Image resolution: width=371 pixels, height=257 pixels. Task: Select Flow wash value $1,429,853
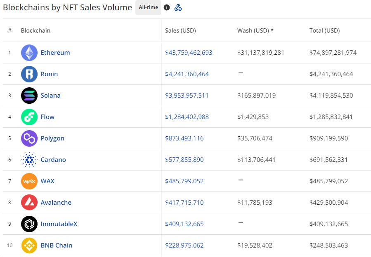(253, 117)
